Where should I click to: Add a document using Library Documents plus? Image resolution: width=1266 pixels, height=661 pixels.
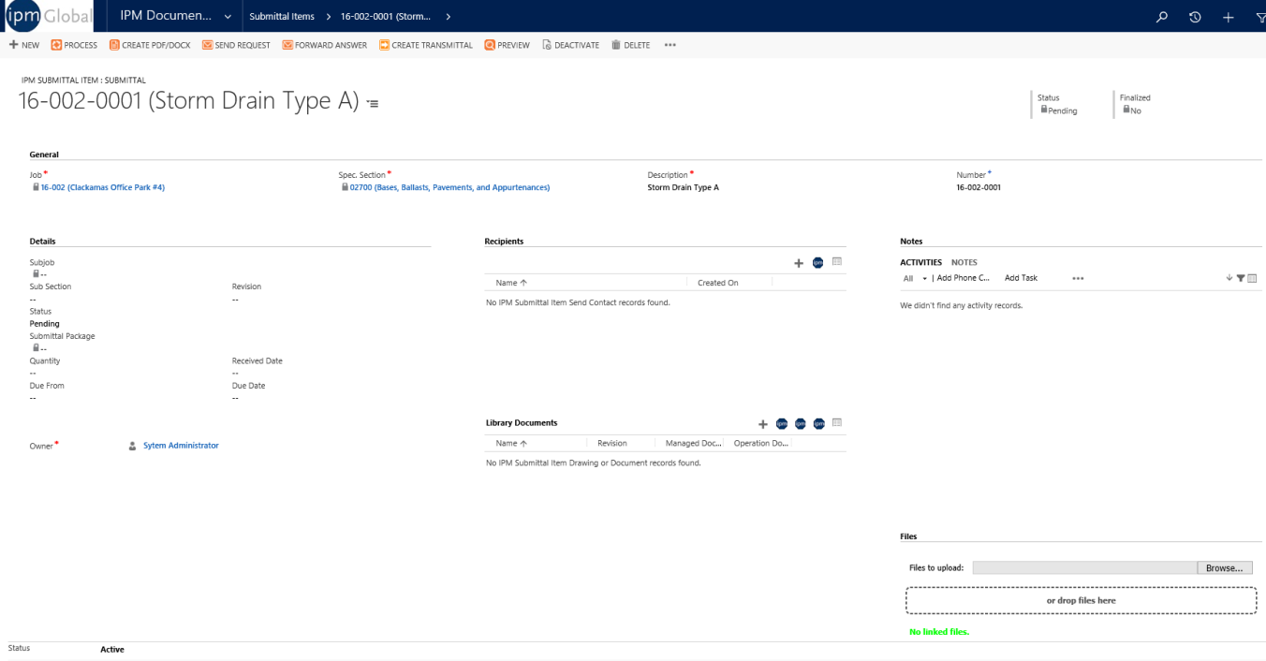(763, 424)
